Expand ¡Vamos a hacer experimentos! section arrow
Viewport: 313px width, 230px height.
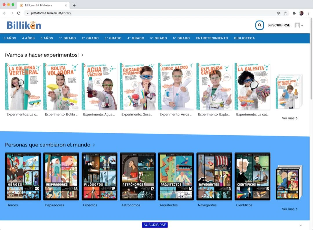[x=83, y=55]
